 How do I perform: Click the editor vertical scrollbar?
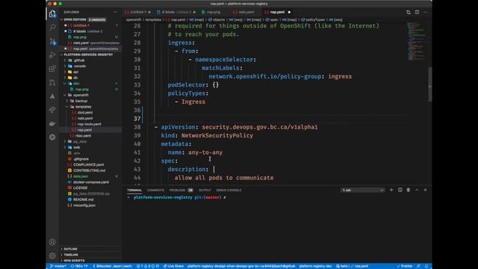[x=430, y=84]
